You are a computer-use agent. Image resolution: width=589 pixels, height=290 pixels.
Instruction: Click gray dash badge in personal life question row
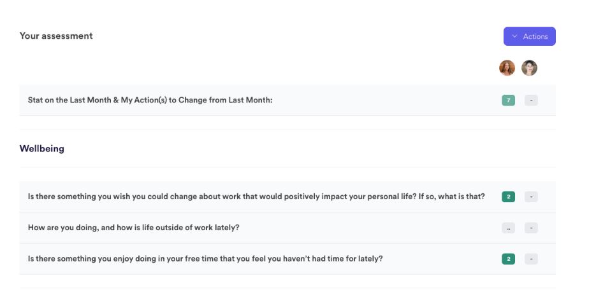(531, 197)
